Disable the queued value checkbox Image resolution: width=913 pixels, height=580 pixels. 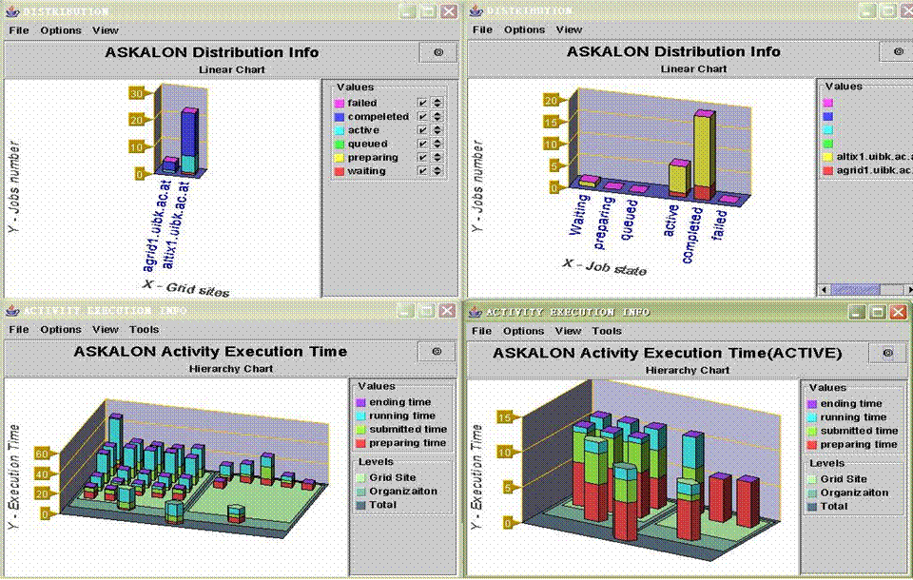coord(422,143)
